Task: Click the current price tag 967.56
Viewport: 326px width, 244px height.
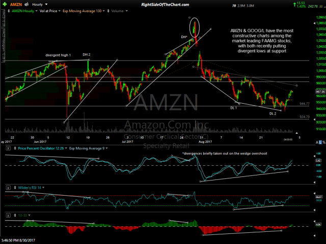Action: [x=320, y=91]
